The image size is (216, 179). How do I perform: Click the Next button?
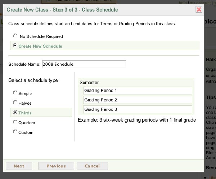pos(19,166)
